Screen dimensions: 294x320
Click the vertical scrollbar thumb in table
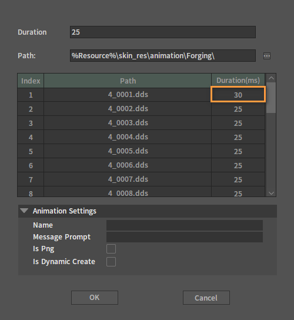[271, 98]
